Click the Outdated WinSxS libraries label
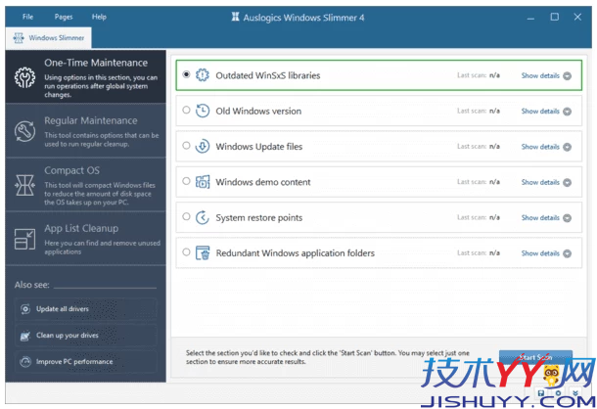Viewport: 597px width, 409px height. pos(267,75)
